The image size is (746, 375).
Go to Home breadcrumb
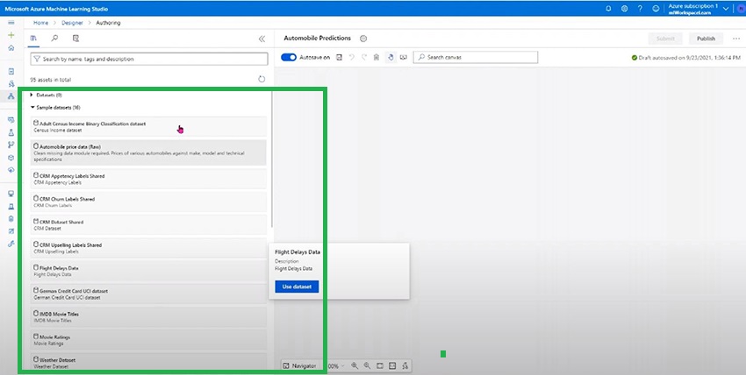point(40,23)
